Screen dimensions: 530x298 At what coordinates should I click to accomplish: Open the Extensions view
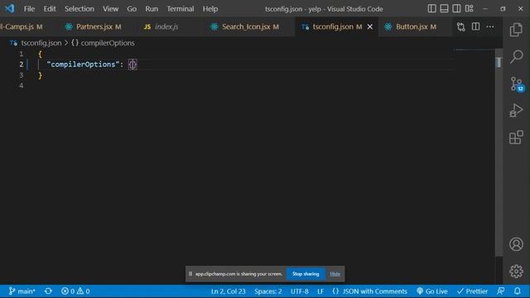(x=516, y=137)
